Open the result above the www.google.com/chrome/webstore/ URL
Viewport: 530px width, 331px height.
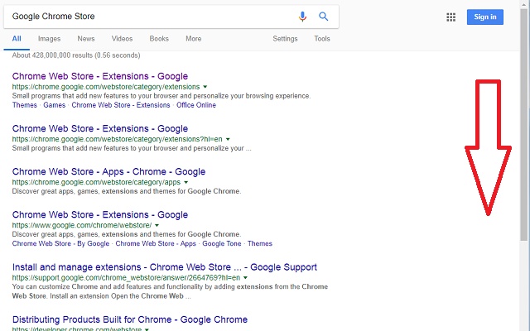tap(100, 215)
